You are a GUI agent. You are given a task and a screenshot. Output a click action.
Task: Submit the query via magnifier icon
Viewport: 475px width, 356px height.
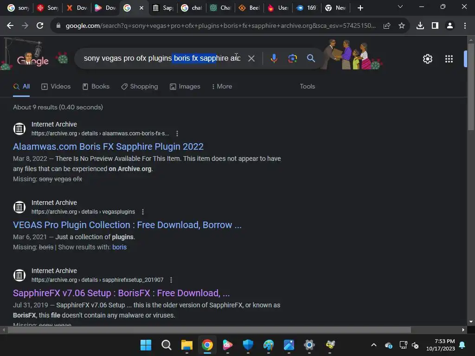pyautogui.click(x=311, y=58)
